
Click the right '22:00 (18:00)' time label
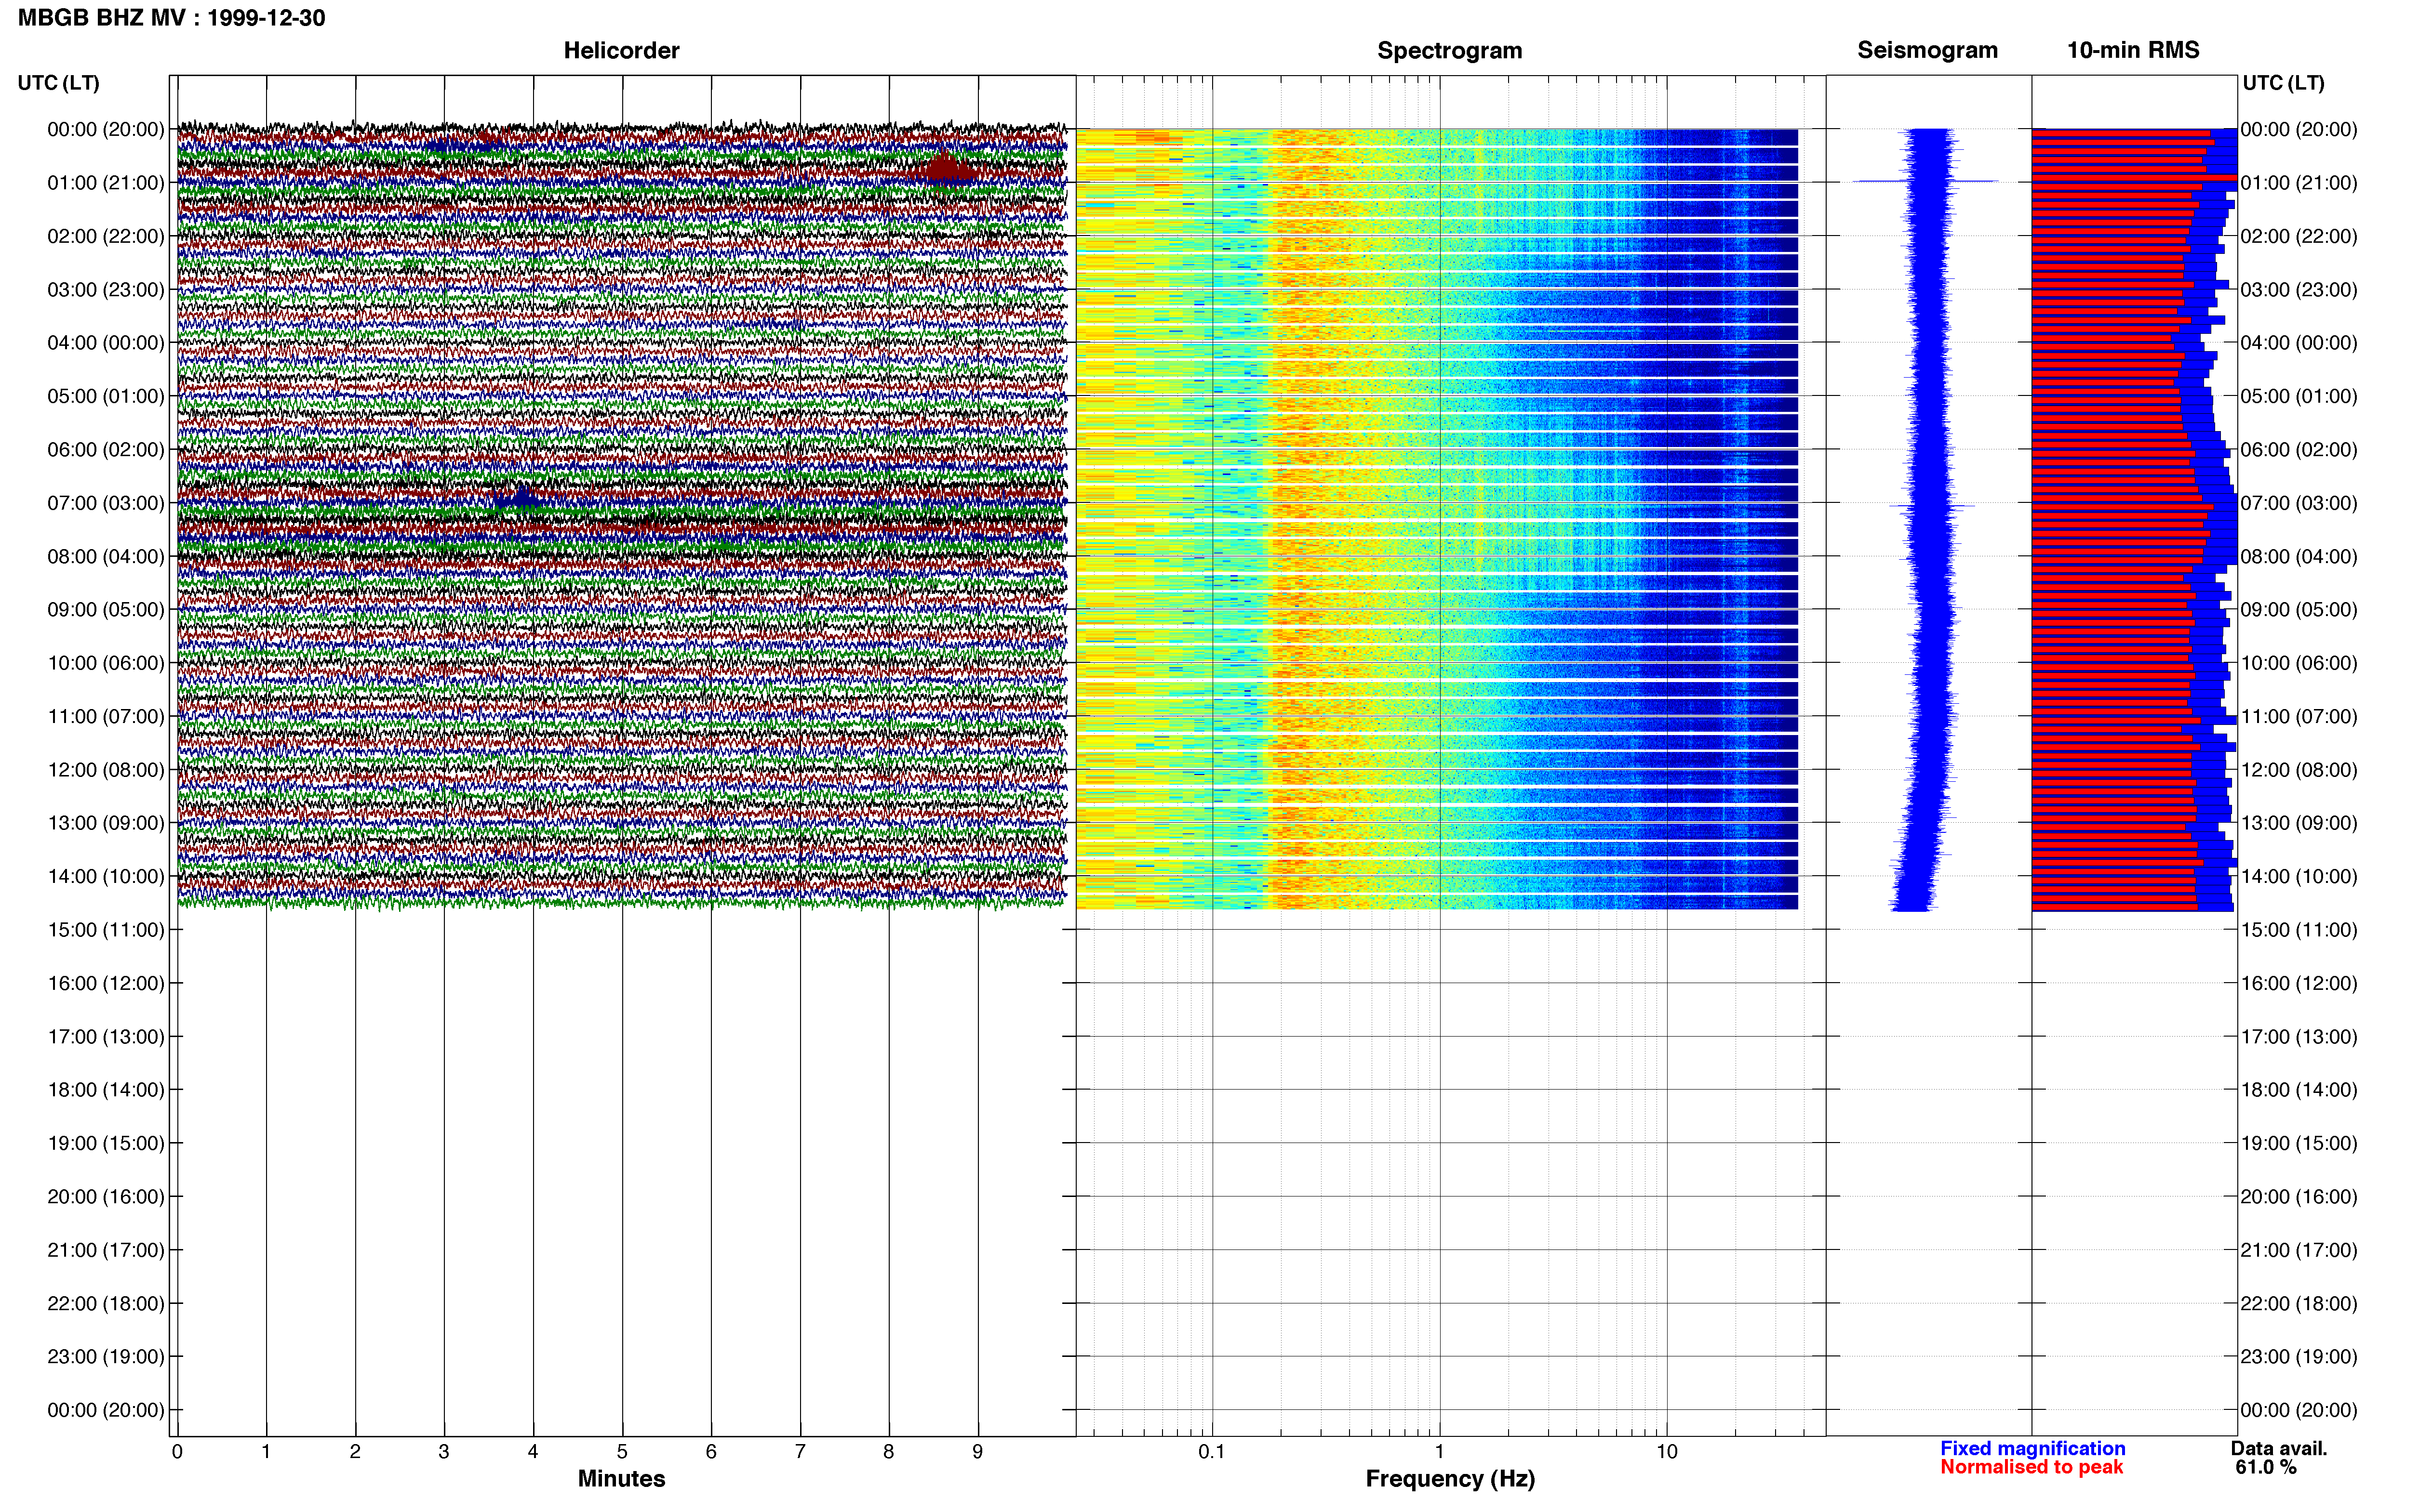pos(2299,1304)
